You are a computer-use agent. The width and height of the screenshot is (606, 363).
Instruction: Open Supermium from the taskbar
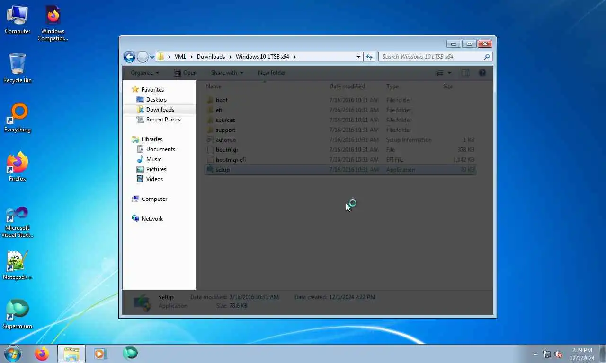[x=130, y=353]
